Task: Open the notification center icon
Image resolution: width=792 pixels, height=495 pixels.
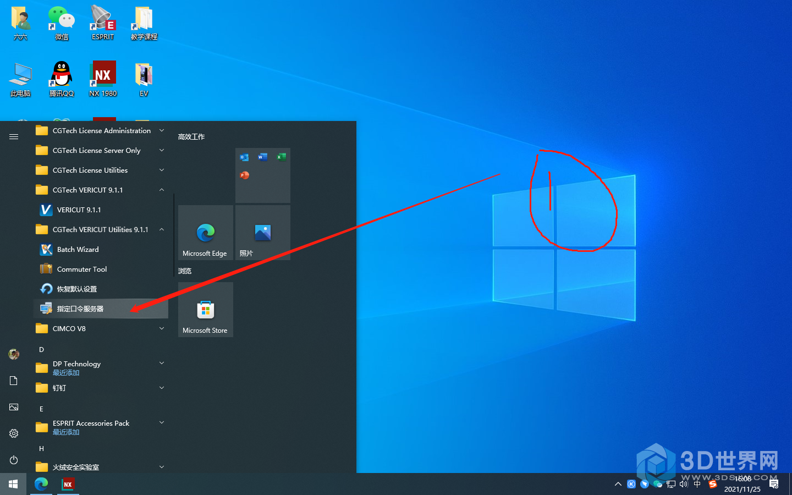Action: tap(774, 484)
